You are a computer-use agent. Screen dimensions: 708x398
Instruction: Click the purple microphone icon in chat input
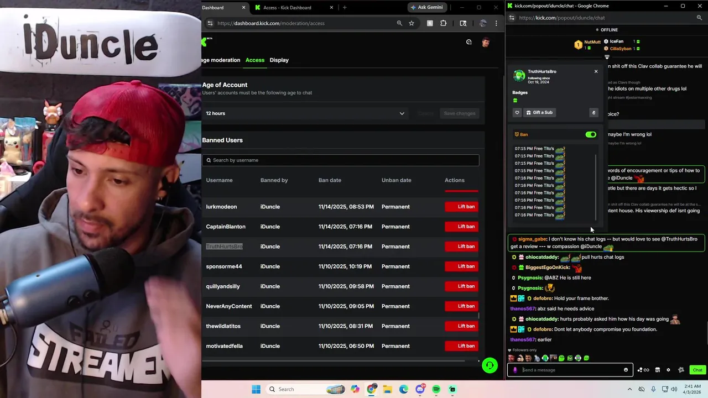515,370
